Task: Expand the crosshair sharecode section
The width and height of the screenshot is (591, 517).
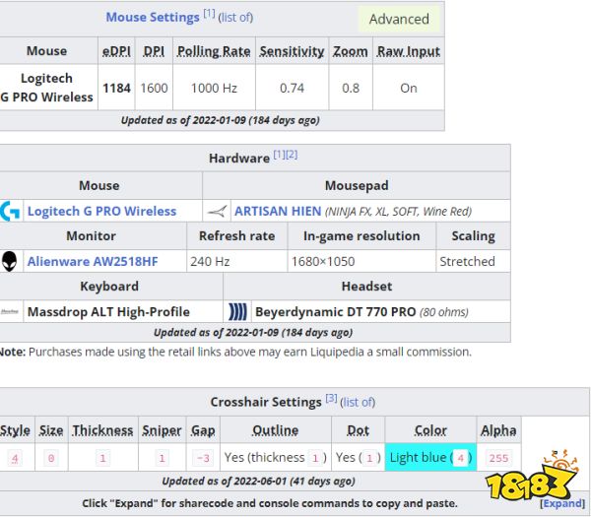Action: (562, 503)
